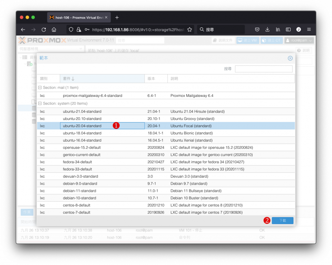Screen dimensions: 332x265
Task: Toggle the browser sidebar icon
Action: tap(288, 30)
